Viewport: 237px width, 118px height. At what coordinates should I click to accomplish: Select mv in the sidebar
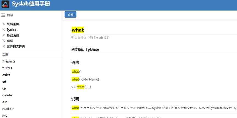(x=5, y=116)
